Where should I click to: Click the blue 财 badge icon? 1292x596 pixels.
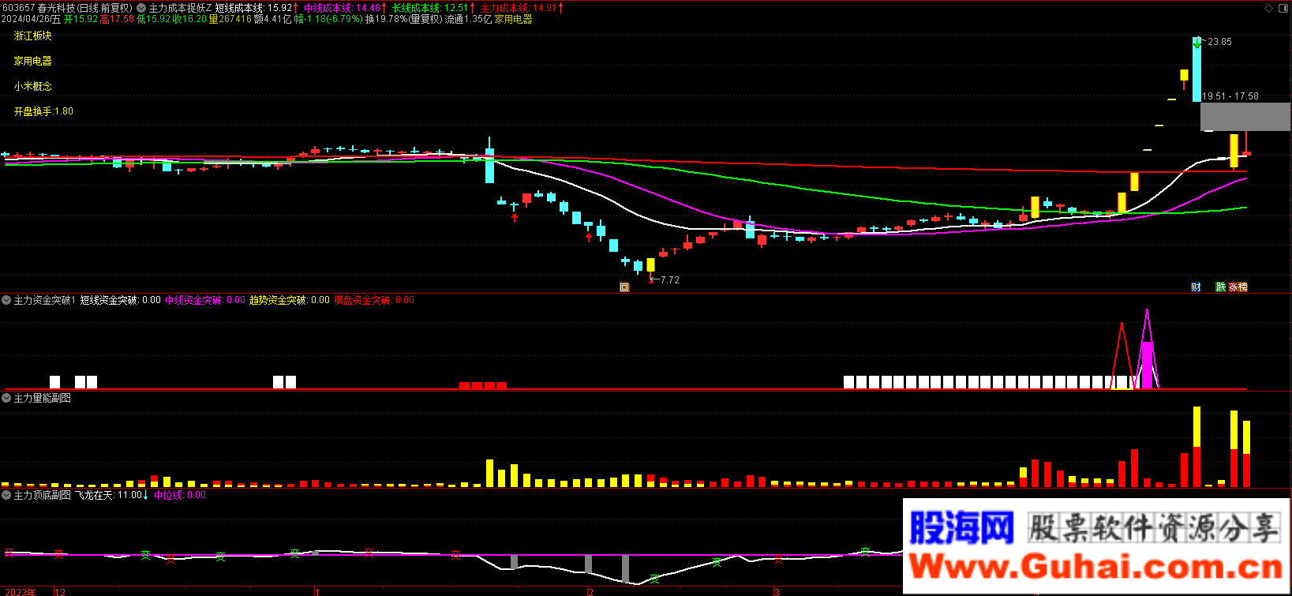pos(1196,287)
